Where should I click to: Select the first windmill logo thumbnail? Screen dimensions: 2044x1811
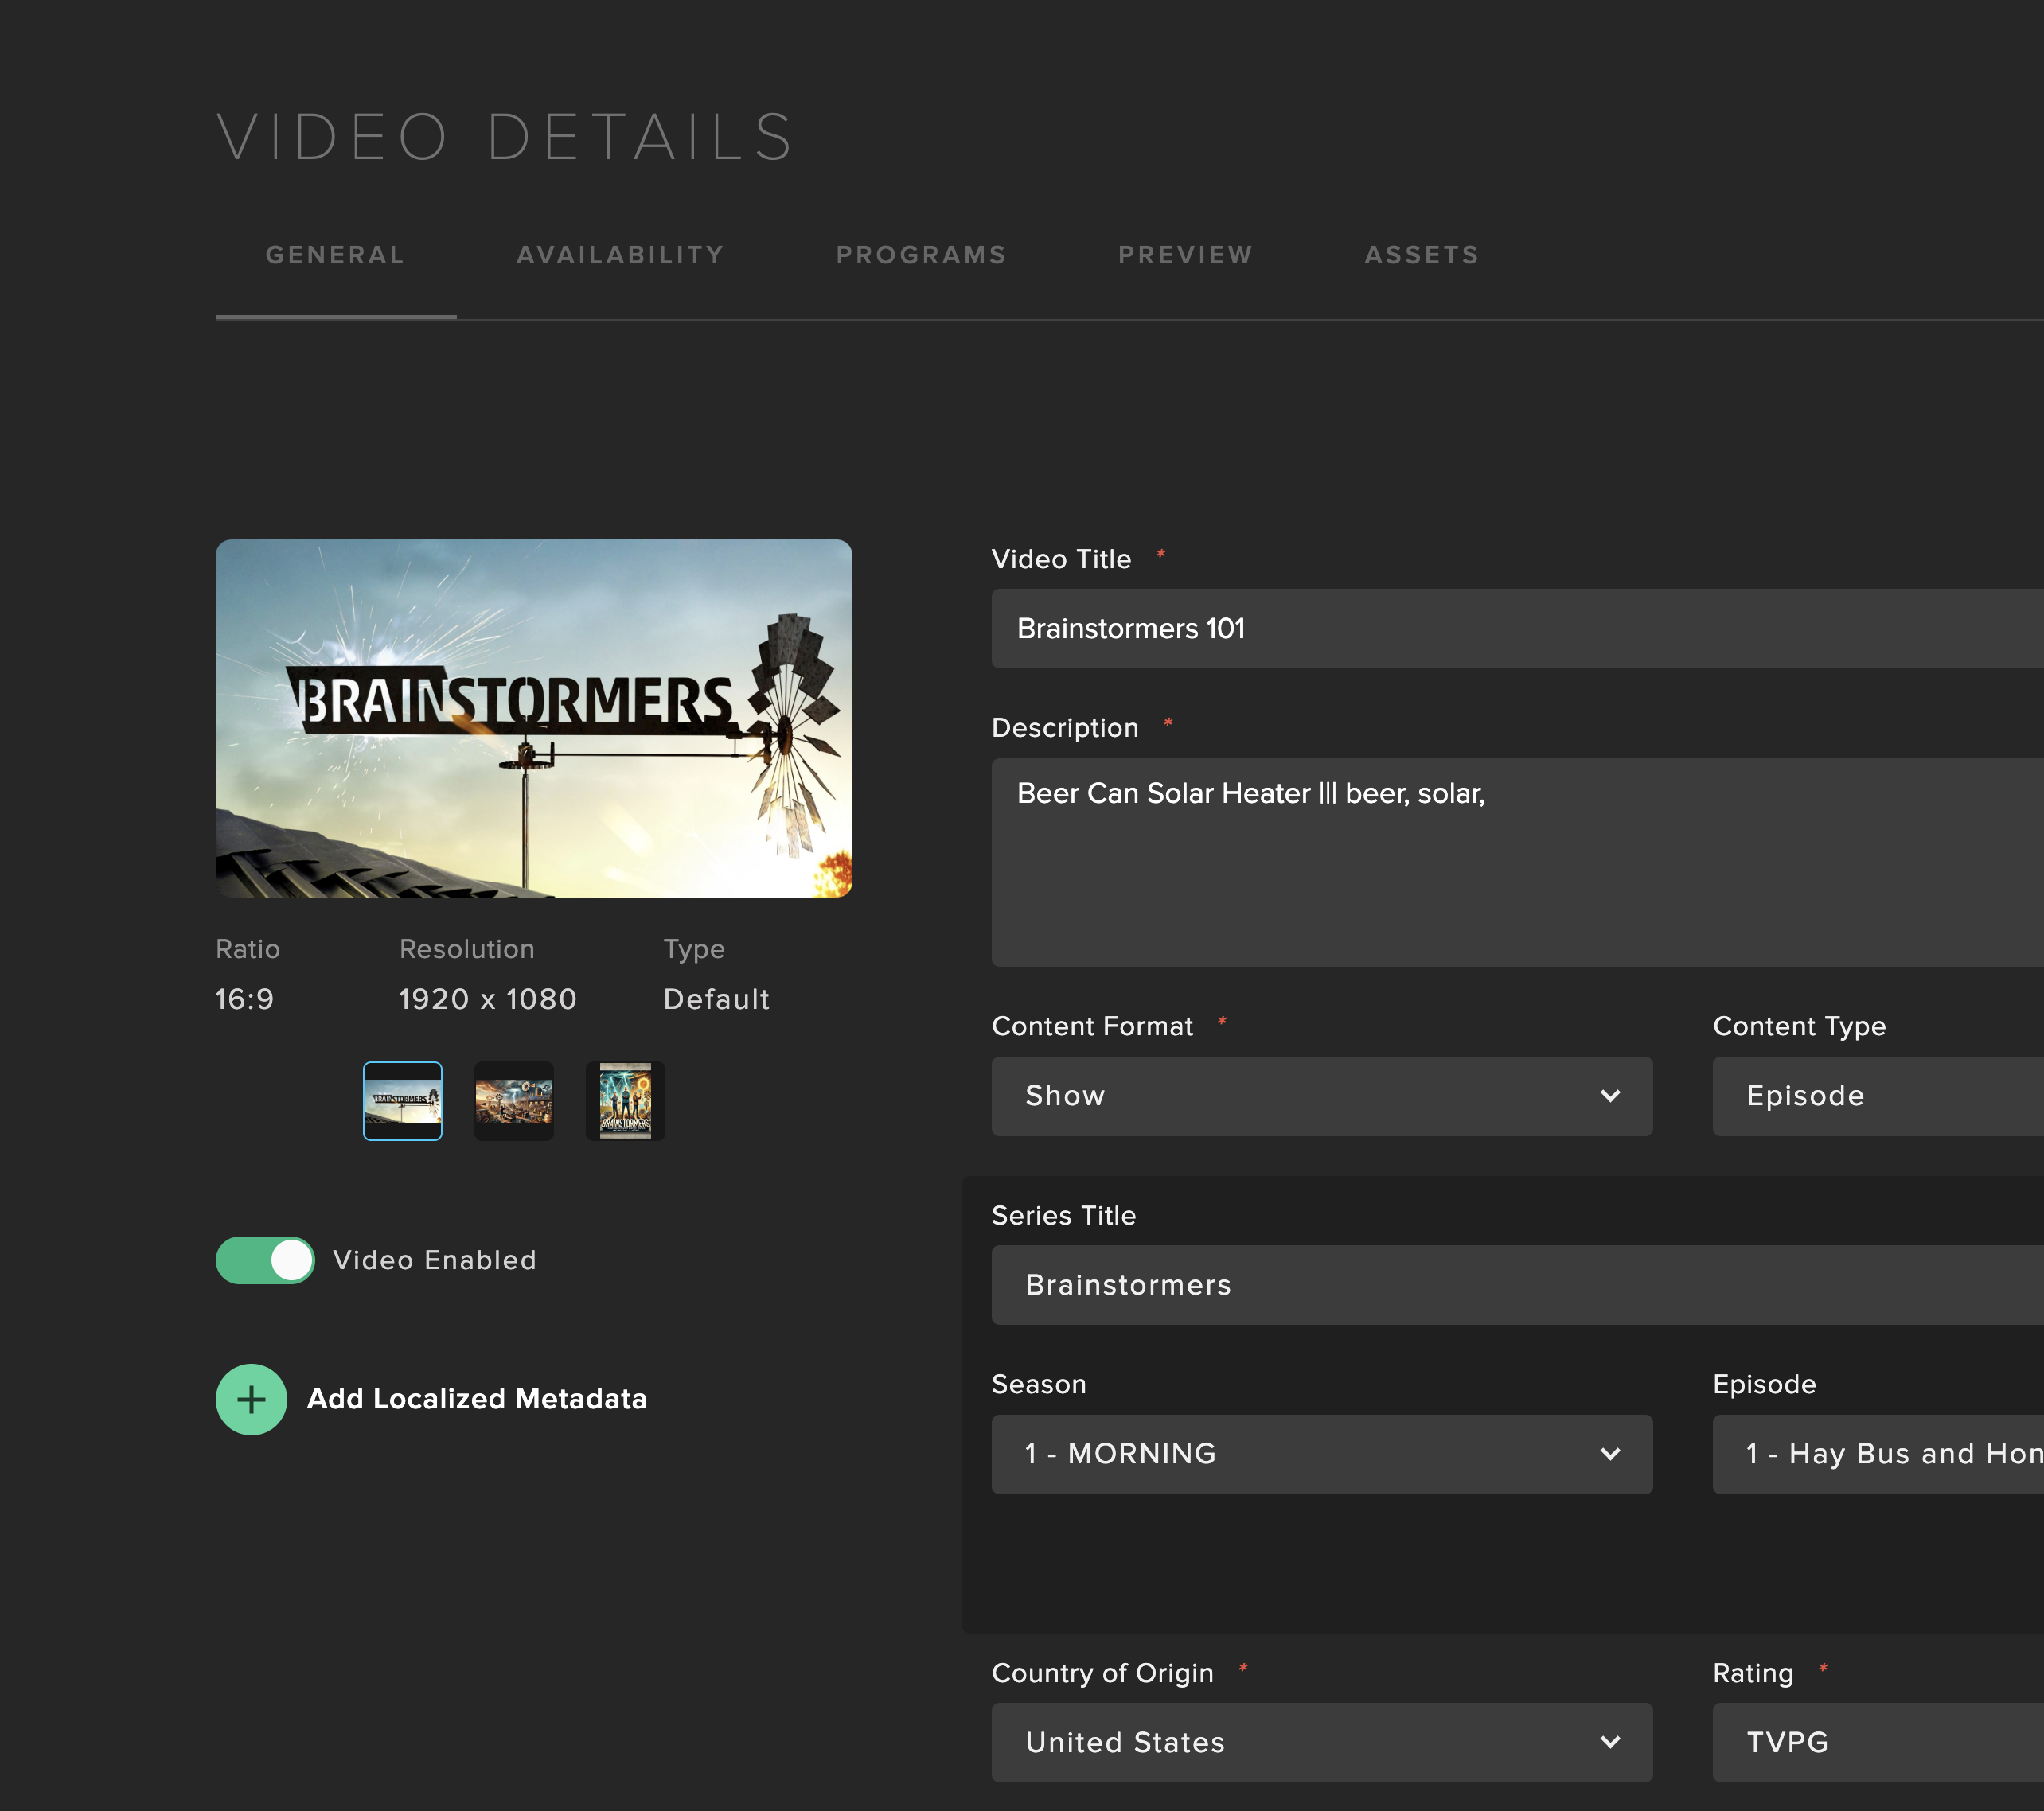tap(402, 1101)
